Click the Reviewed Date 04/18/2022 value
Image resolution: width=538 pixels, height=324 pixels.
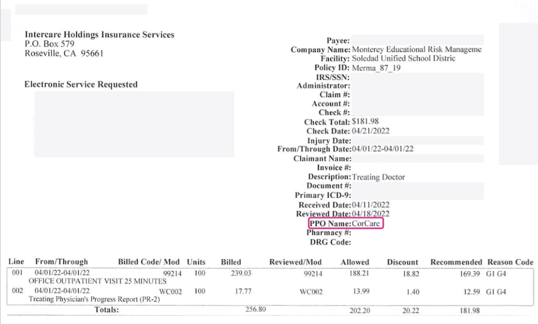[x=370, y=214]
